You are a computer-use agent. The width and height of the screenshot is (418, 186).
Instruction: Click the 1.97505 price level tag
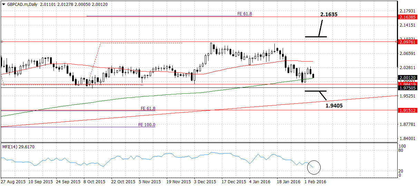(x=407, y=88)
